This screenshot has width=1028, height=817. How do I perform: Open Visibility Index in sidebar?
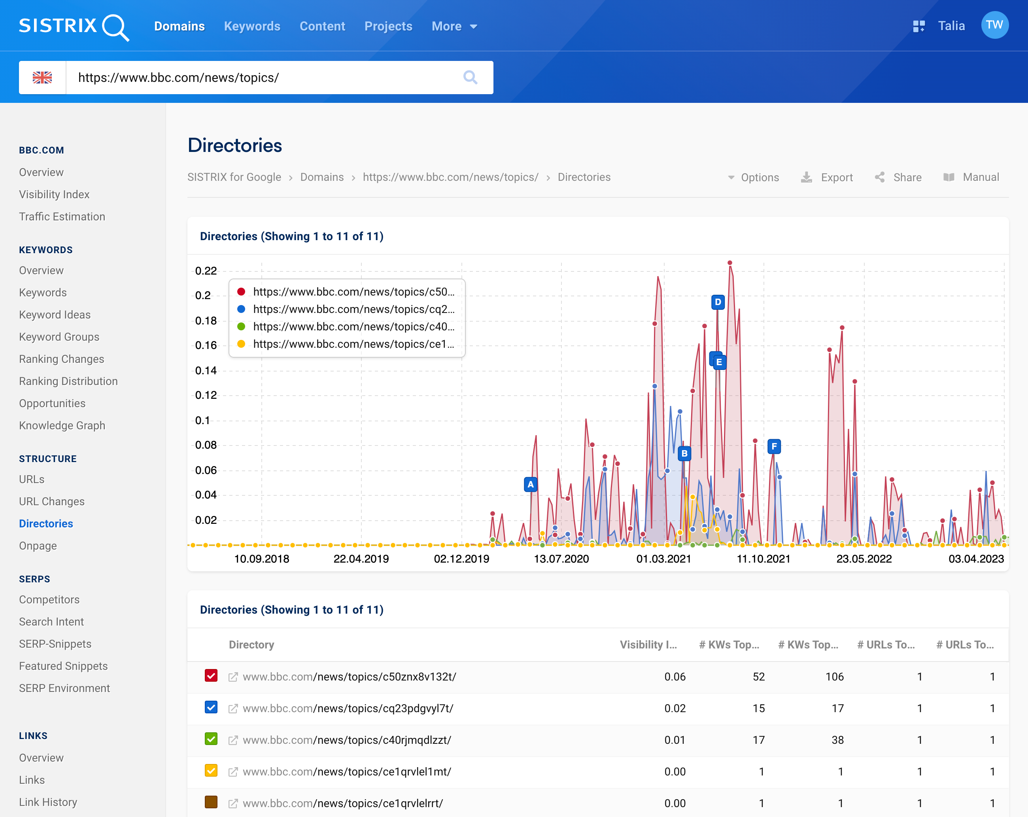click(x=54, y=194)
